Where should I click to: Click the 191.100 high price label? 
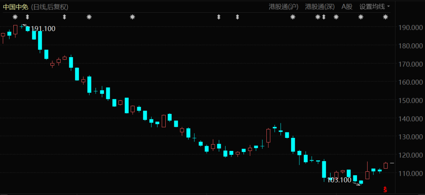click(x=43, y=29)
